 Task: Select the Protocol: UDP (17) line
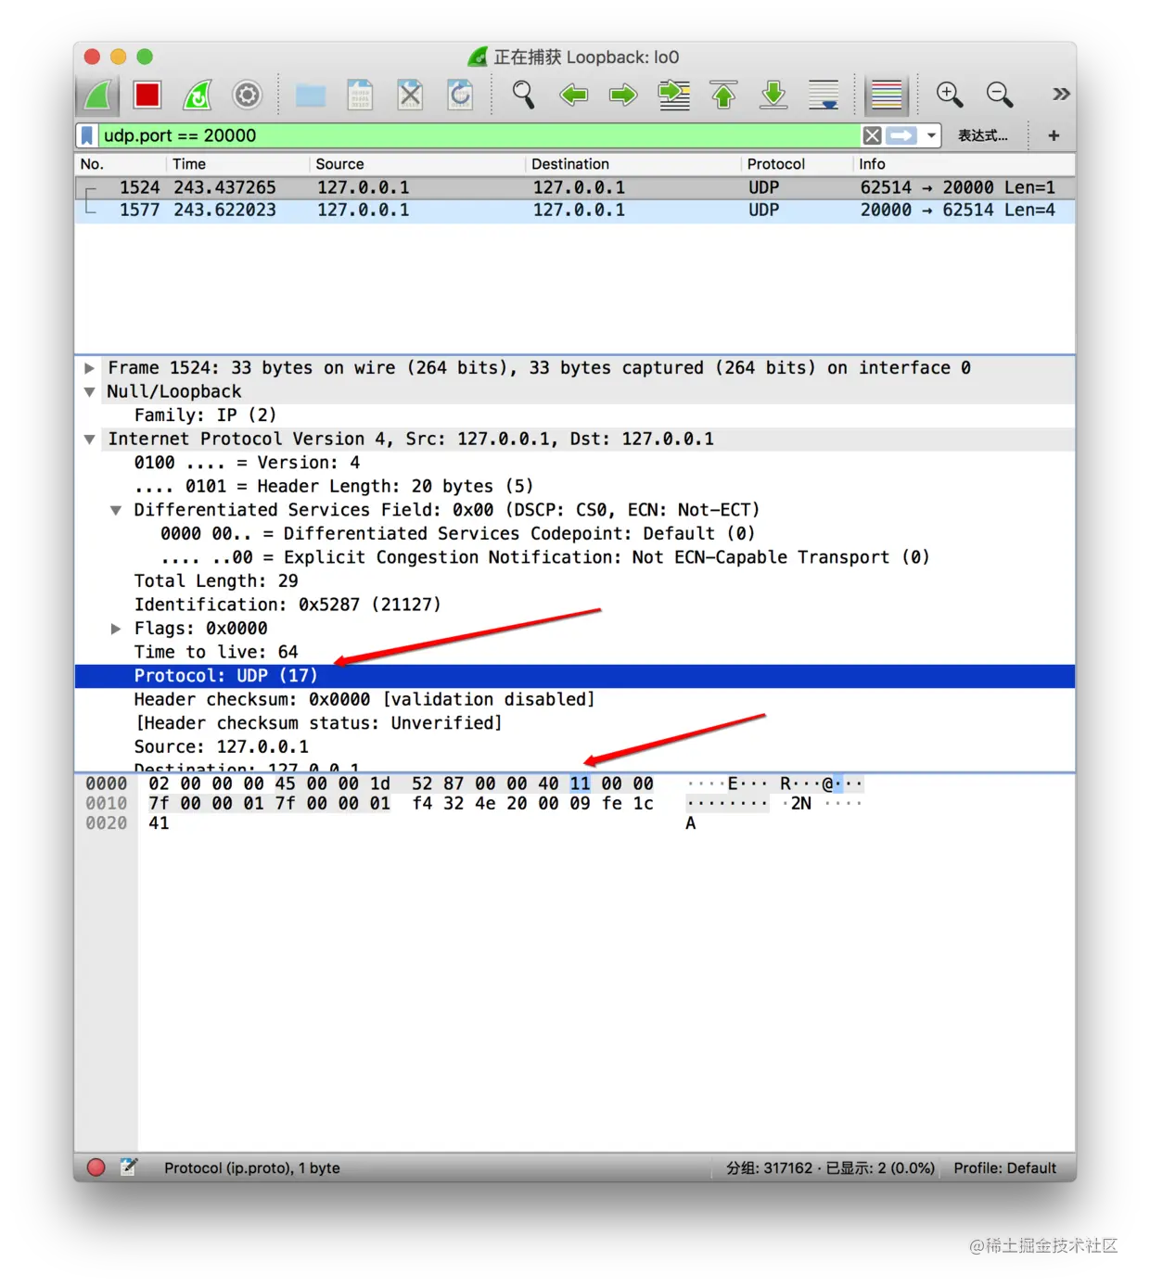575,676
